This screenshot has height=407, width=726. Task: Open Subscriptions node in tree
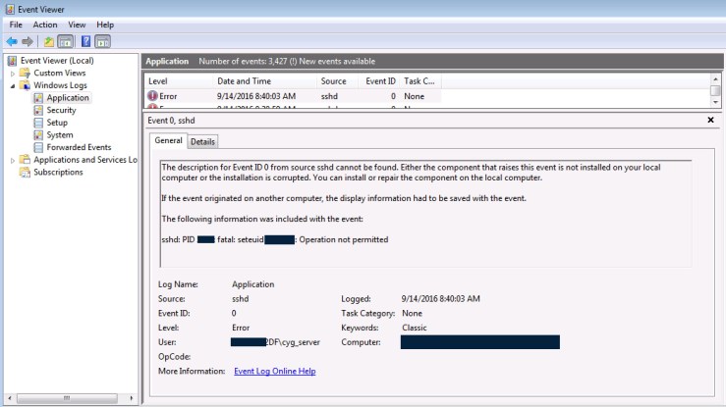58,173
